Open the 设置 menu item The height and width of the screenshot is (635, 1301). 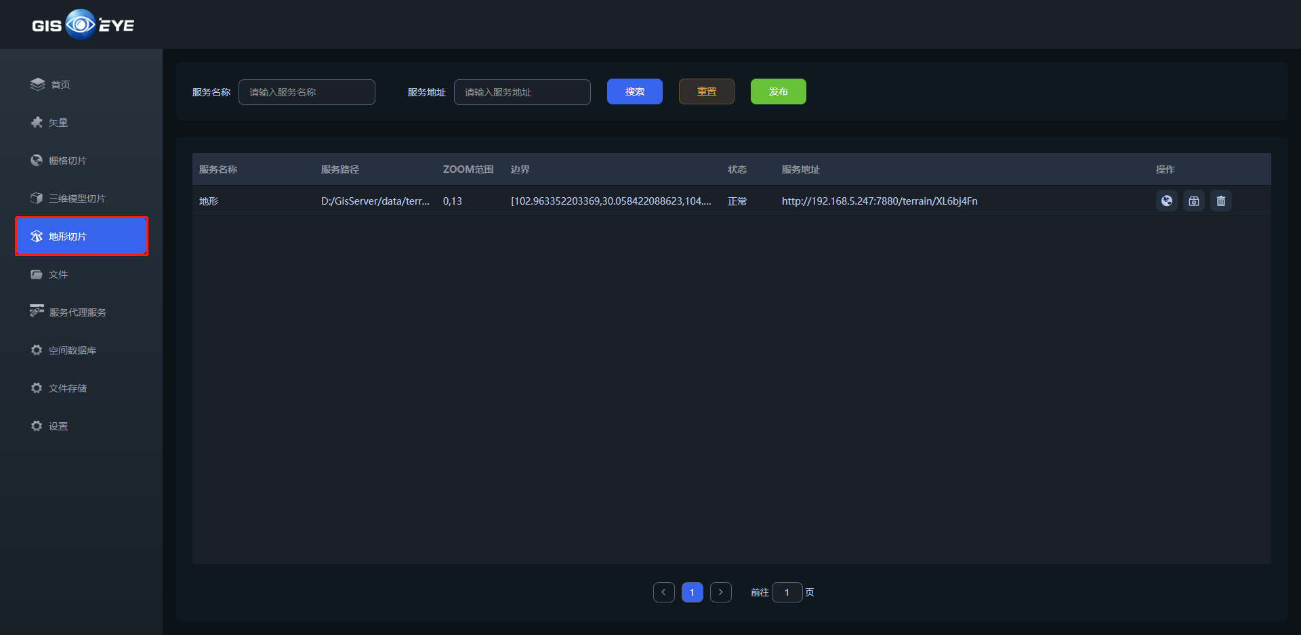click(81, 426)
